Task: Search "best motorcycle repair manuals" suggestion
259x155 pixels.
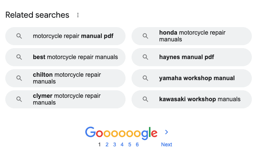Action: 75,57
